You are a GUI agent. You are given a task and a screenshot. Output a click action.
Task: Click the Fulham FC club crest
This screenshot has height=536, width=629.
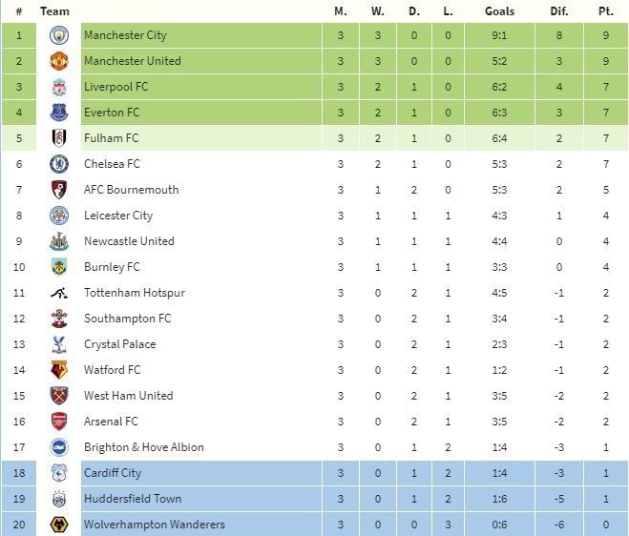59,138
